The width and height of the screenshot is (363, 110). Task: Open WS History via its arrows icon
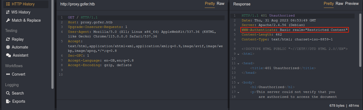8,12
